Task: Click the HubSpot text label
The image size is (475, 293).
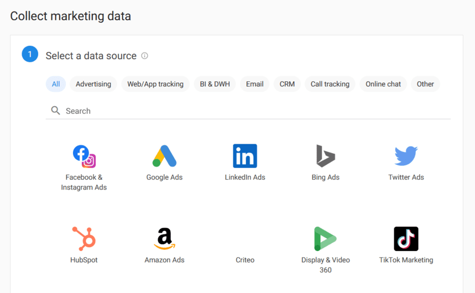Action: coord(84,260)
